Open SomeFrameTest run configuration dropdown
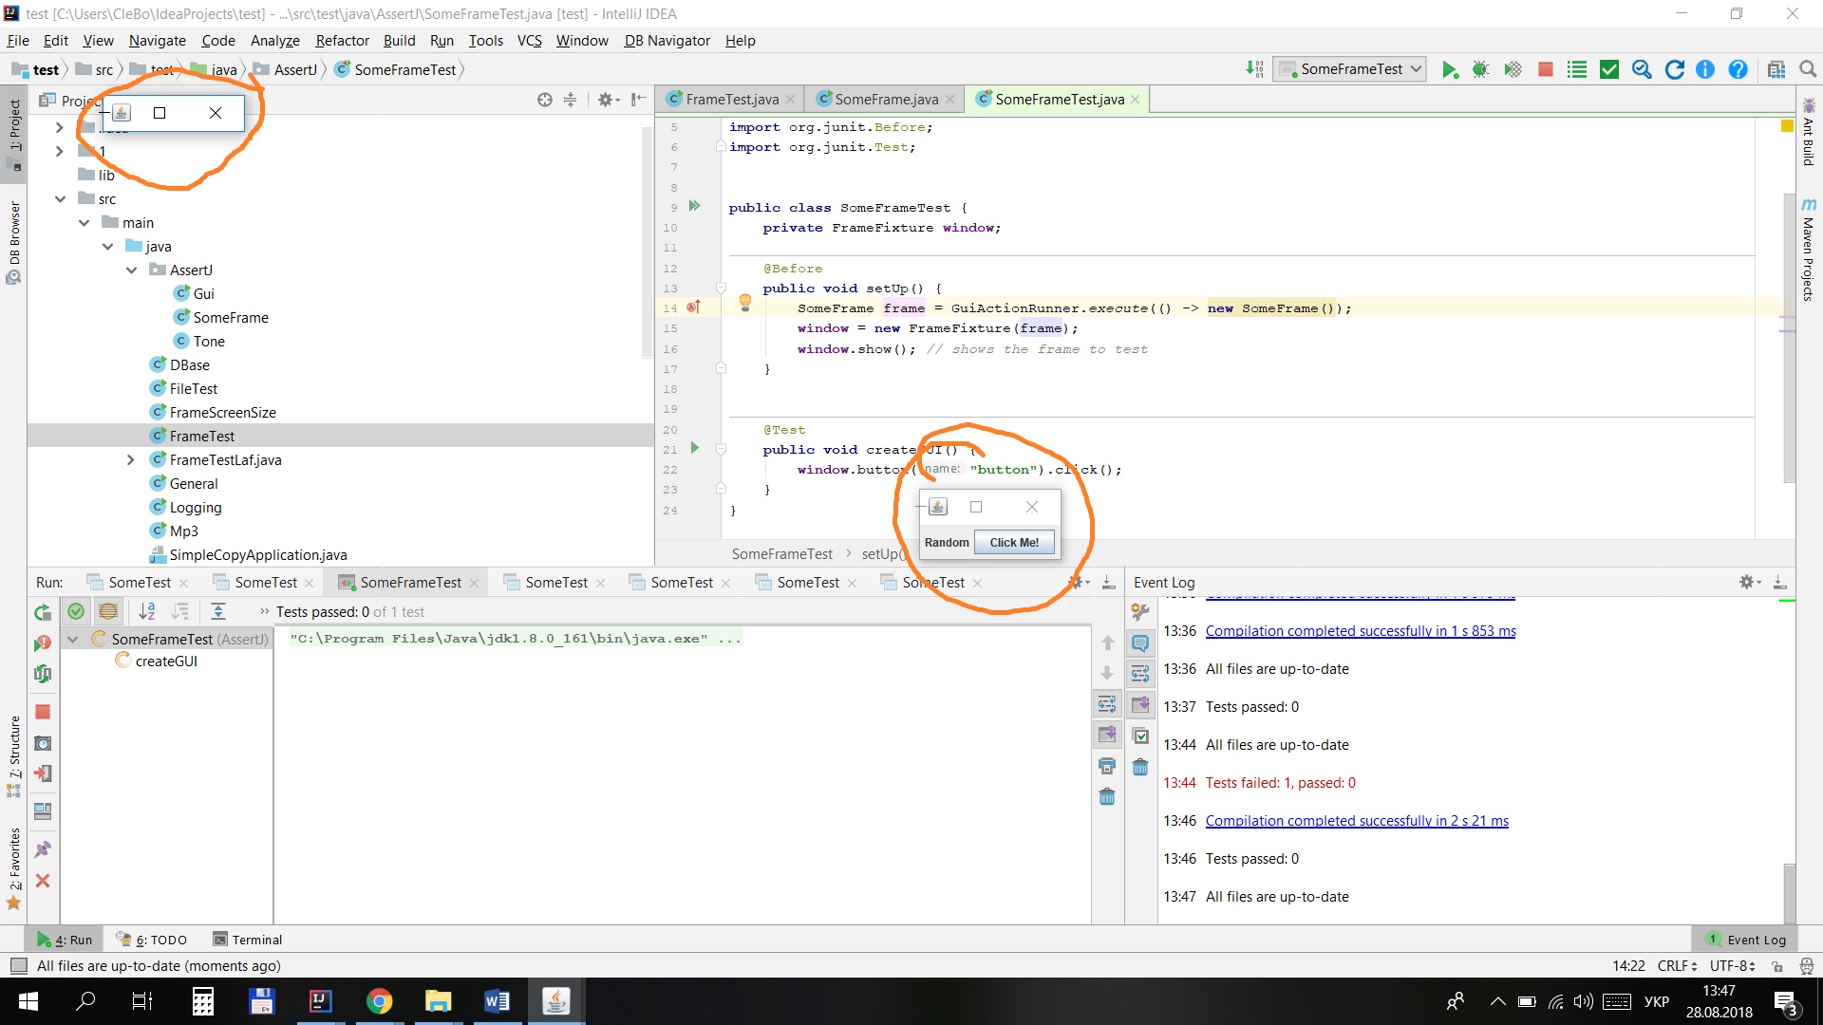Screen dimensions: 1823x1025 (1349, 69)
